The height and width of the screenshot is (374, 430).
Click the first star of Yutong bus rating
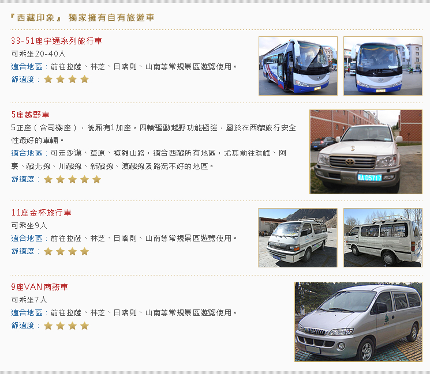[x=48, y=79]
